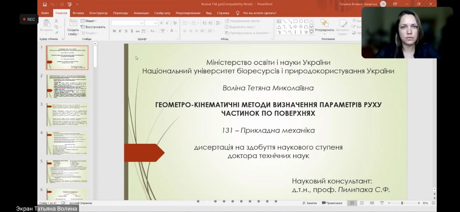Open the Слайд-шоу ribbon tab

162,13
